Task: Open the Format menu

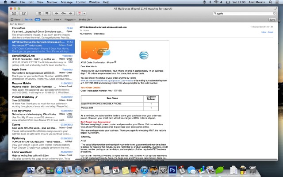Action: click(81, 2)
